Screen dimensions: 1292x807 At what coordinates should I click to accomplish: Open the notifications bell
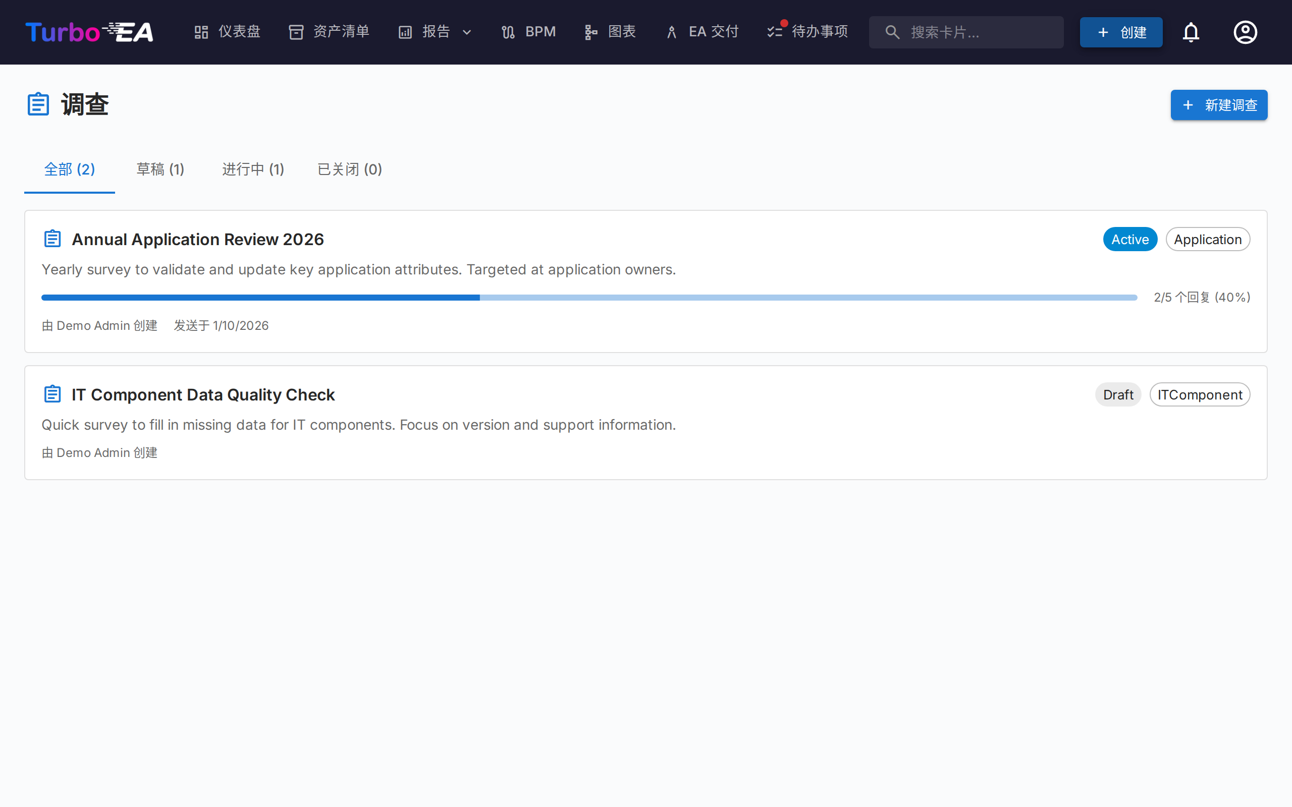coord(1191,32)
